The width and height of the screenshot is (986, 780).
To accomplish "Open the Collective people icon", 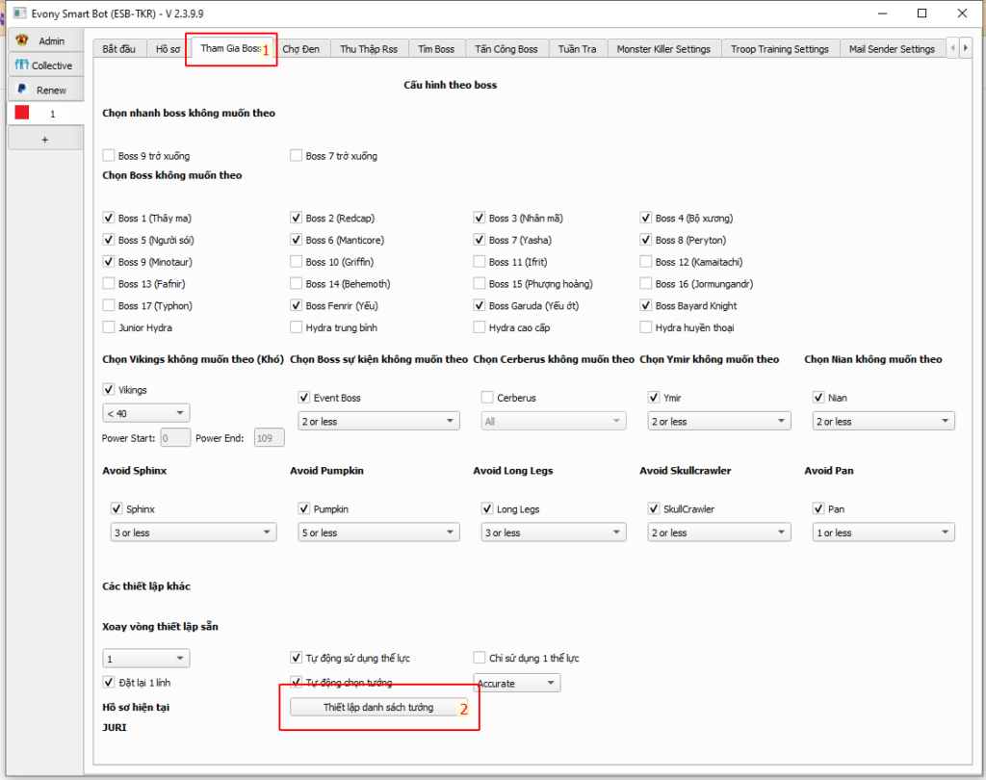I will [x=21, y=65].
